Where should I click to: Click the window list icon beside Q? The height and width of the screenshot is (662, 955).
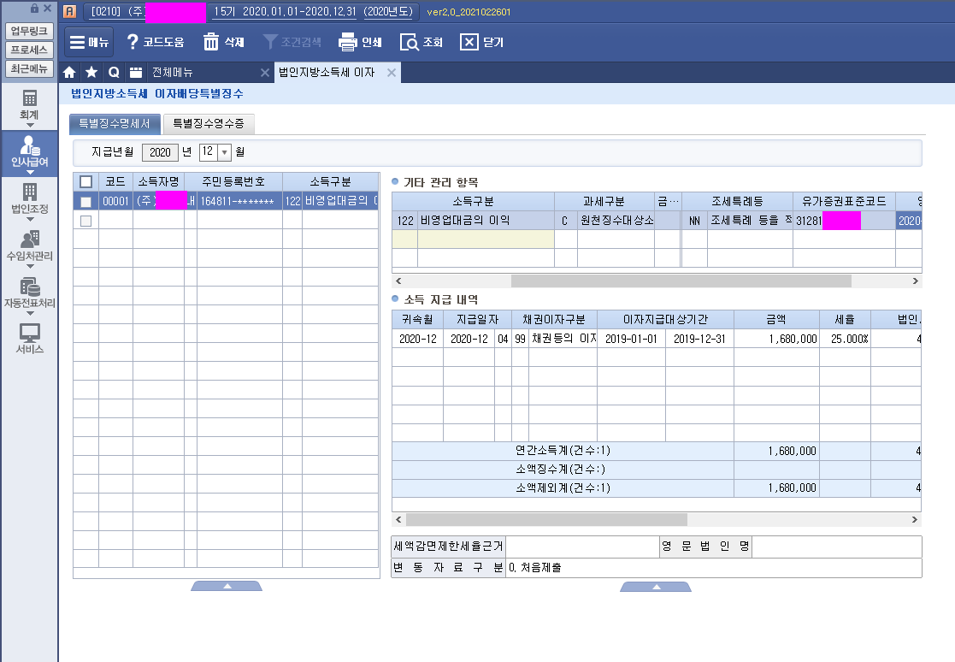coord(136,73)
